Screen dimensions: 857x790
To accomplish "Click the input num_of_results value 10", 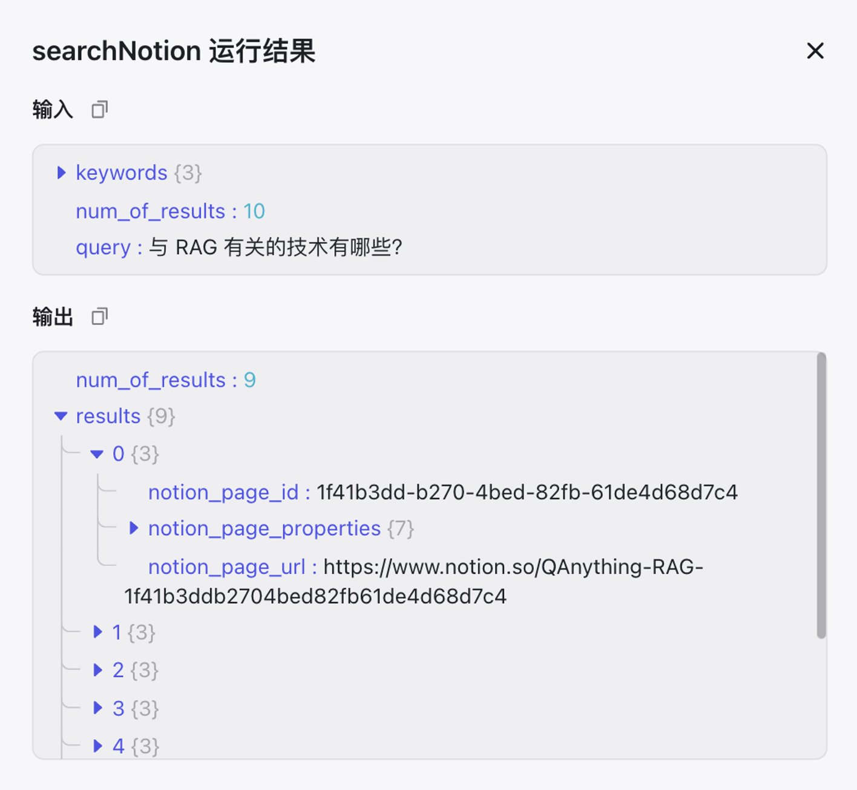I will coord(254,211).
